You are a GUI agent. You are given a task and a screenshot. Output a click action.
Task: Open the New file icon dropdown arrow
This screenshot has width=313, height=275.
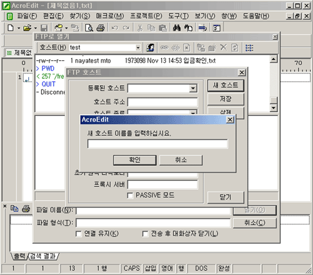point(19,28)
